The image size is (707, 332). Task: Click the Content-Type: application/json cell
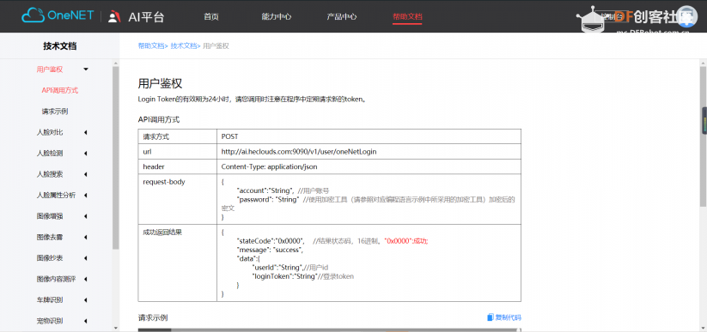point(369,166)
